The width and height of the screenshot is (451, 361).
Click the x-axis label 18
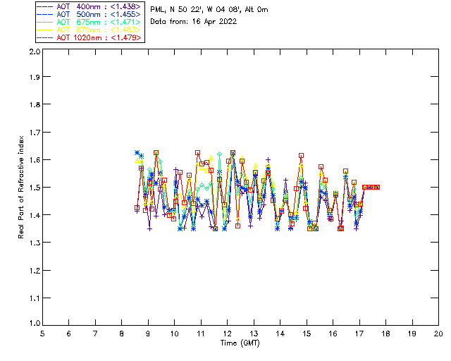pyautogui.click(x=385, y=334)
